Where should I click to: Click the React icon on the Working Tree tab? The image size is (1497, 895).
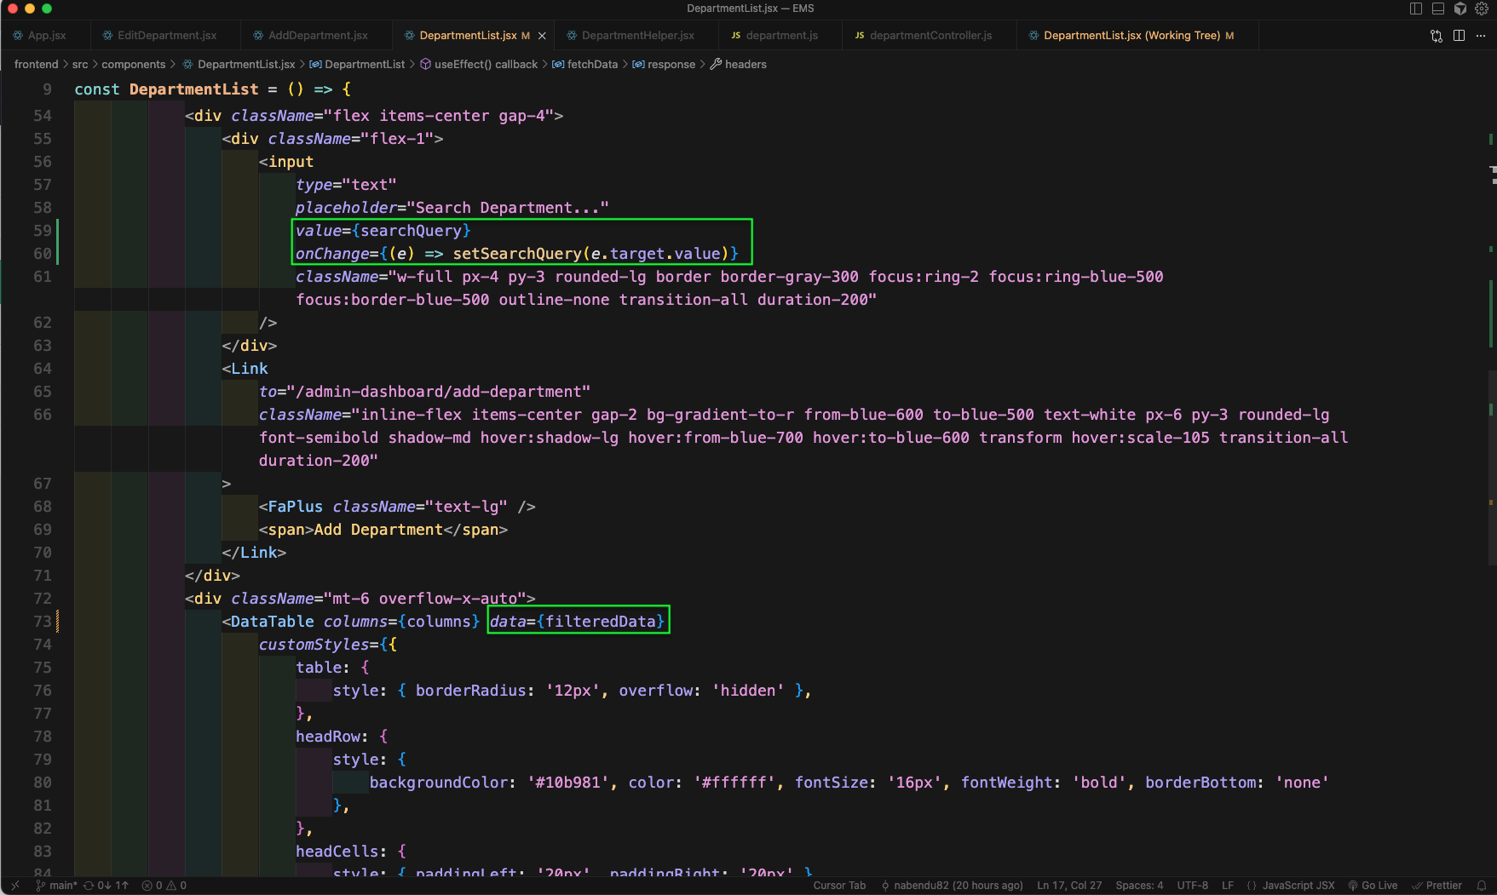[x=1034, y=36]
